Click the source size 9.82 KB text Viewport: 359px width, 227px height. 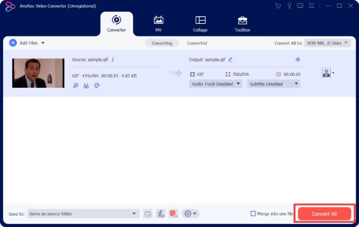[129, 76]
